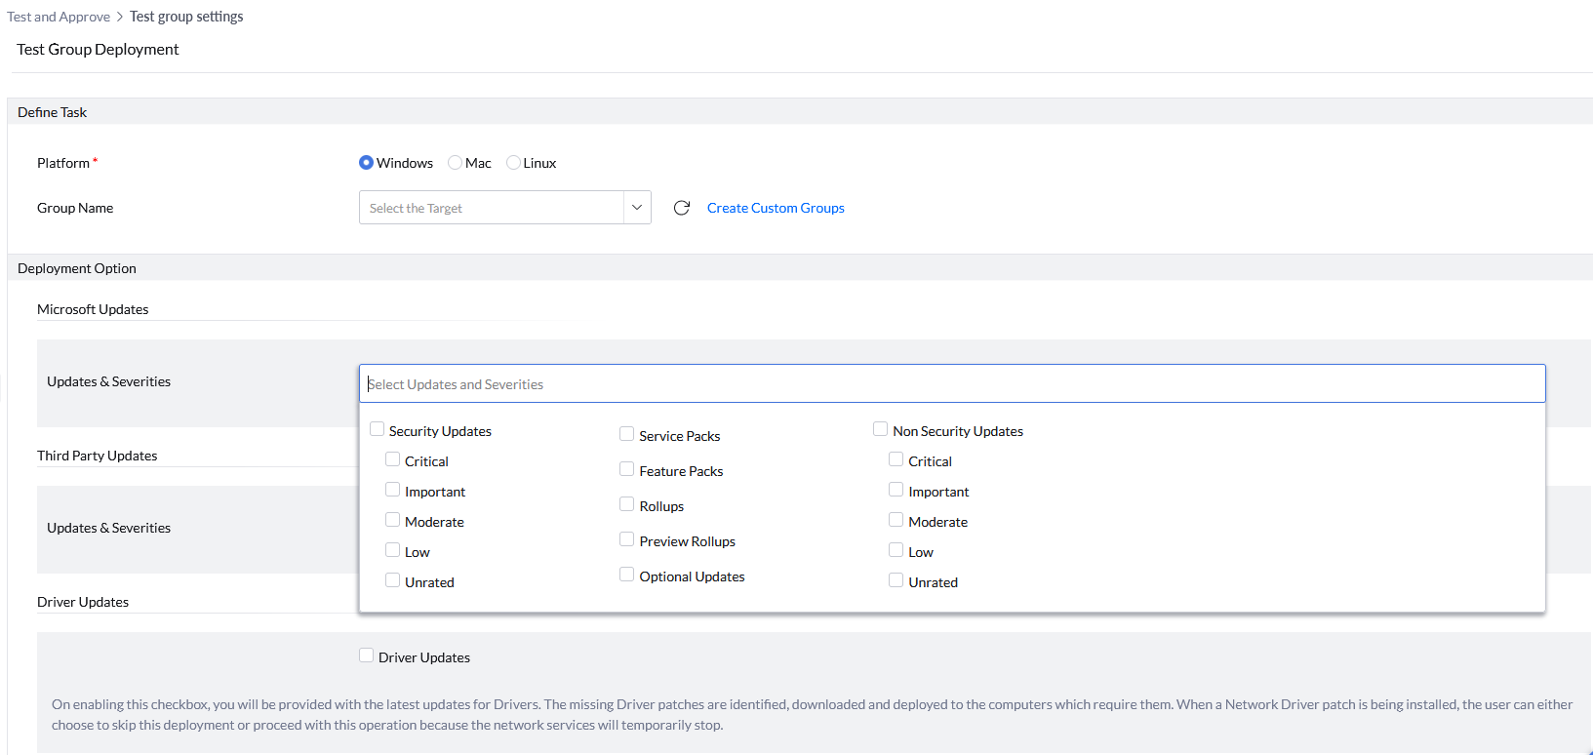
Task: Check Unrated under Security Updates
Action: tap(392, 580)
